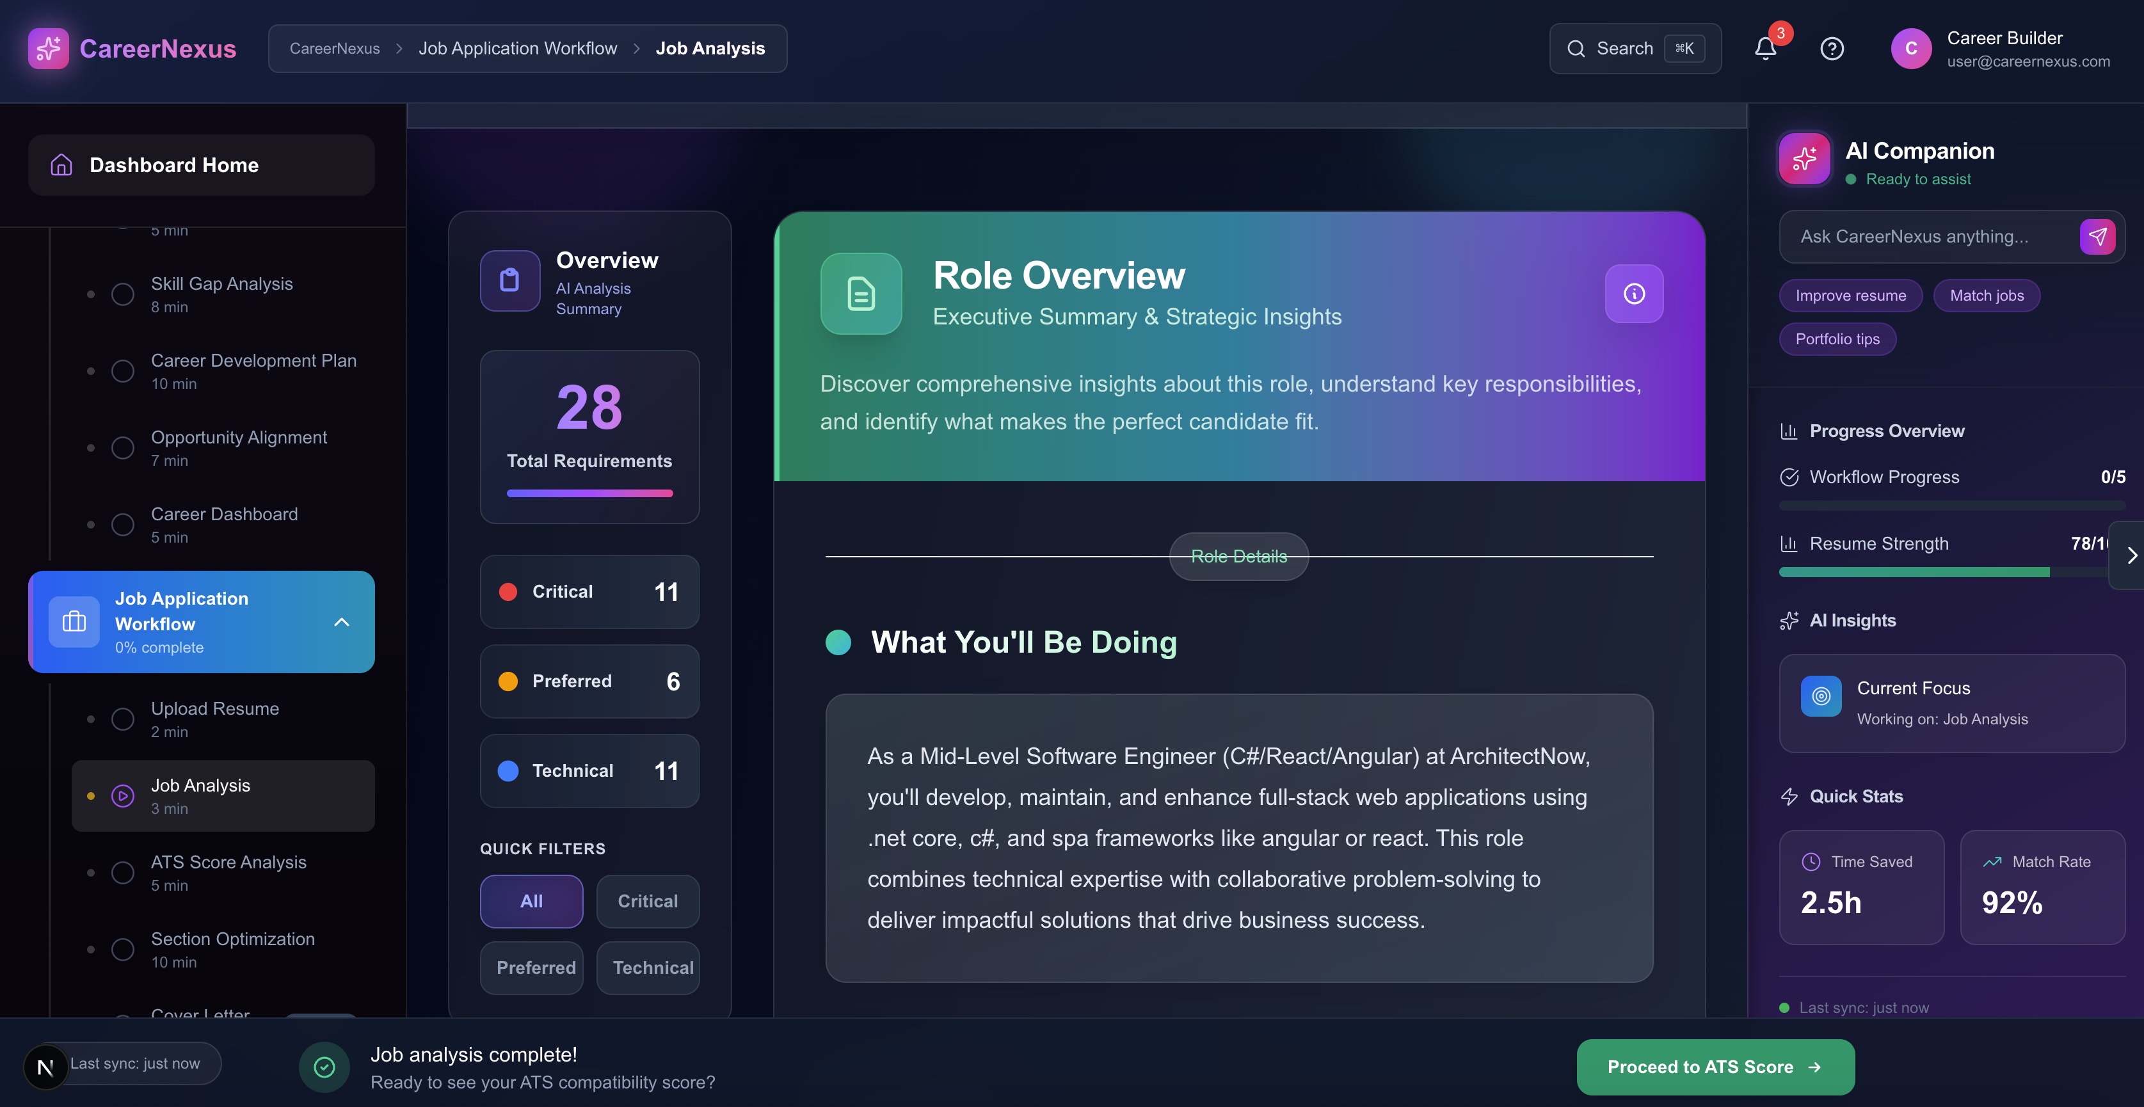Click the AI Companion sparkle icon
The image size is (2144, 1107).
point(1804,158)
